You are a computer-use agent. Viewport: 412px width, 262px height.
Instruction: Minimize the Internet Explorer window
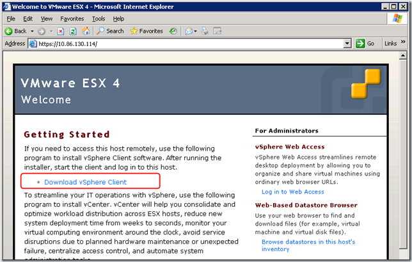385,6
